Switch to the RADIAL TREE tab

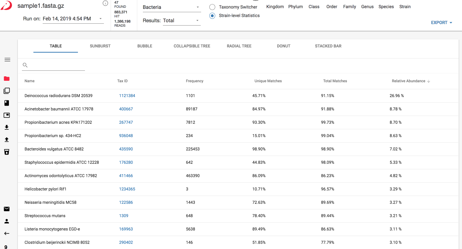[x=239, y=46]
